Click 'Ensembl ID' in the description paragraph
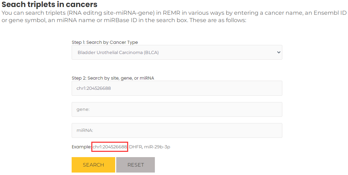Image resolution: width=348 pixels, height=175 pixels. [330, 13]
